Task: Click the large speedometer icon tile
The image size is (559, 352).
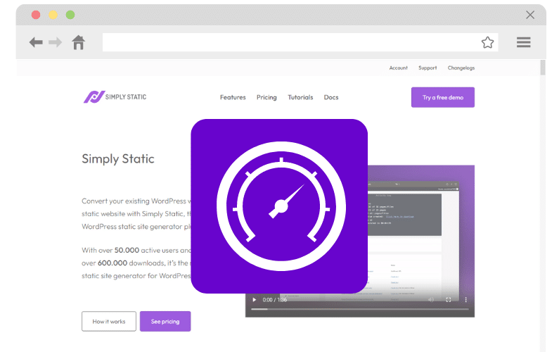Action: point(279,206)
